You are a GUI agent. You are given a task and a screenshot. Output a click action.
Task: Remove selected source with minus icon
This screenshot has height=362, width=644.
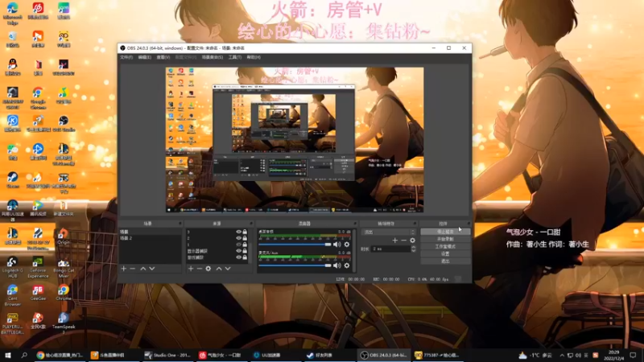(x=199, y=269)
